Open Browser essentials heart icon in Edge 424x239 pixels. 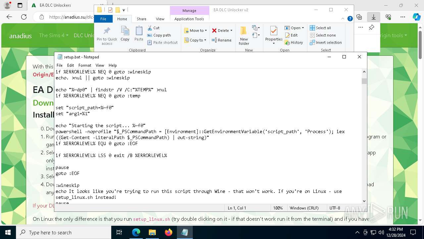coord(388,17)
